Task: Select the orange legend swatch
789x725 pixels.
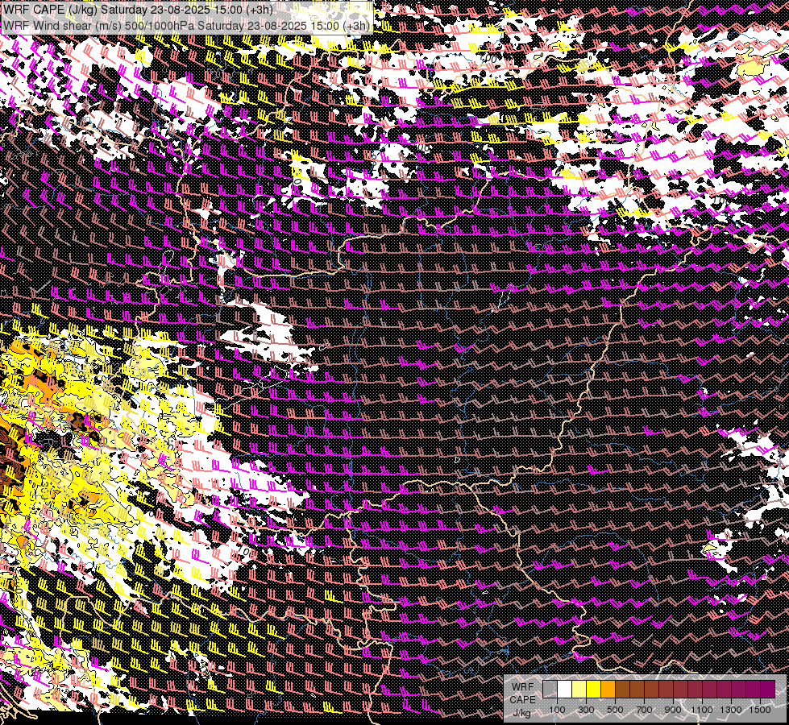Action: (x=608, y=689)
